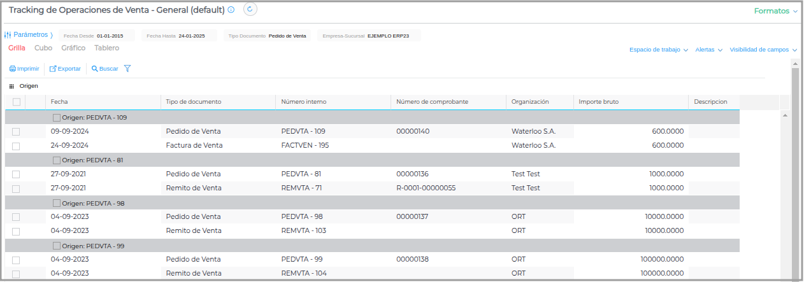The width and height of the screenshot is (804, 282).
Task: Click the date 24-09-2024
Action: (69, 146)
